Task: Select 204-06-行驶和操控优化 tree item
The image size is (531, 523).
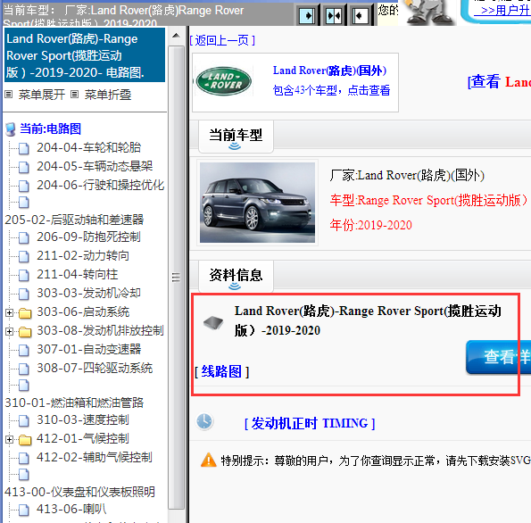Action: tap(101, 185)
